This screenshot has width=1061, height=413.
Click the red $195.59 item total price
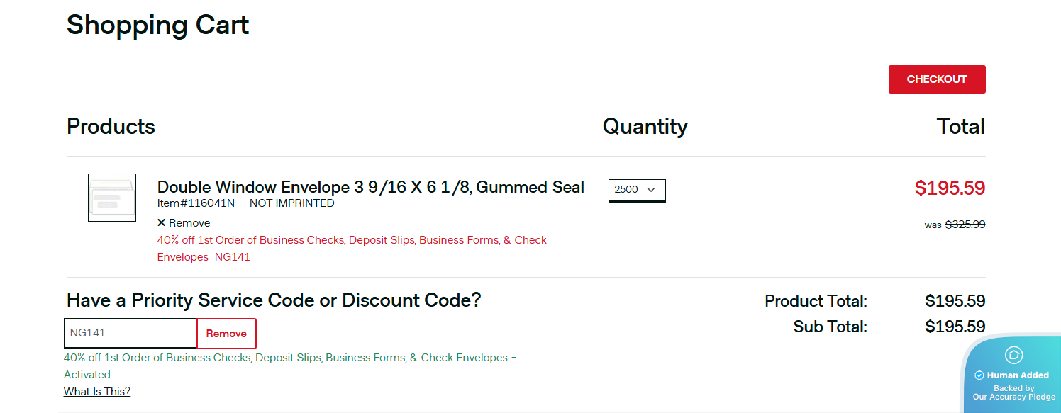(950, 188)
